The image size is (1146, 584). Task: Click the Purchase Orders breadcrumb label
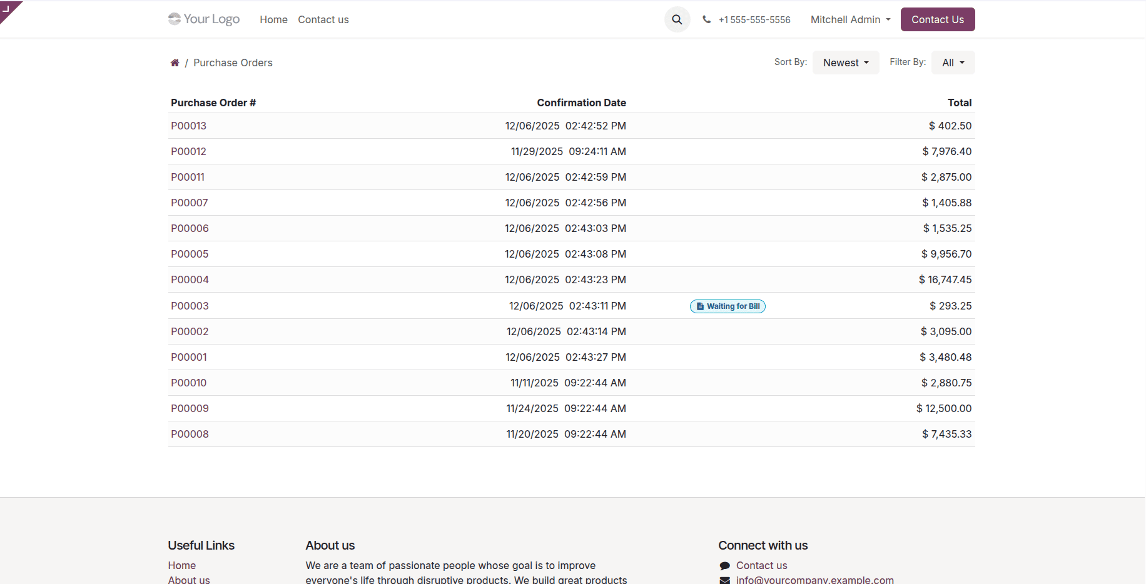coord(233,63)
